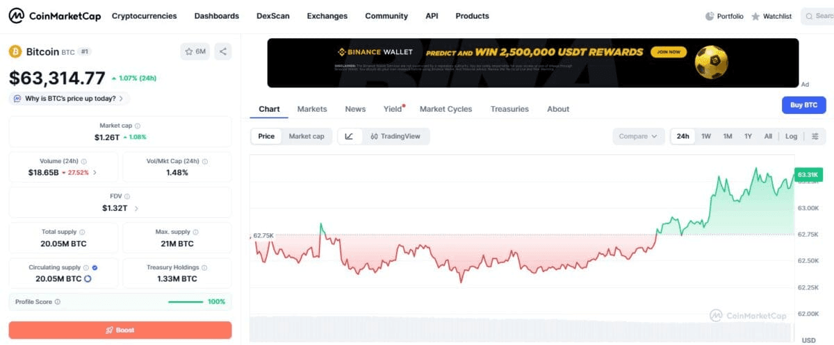
Task: Open the Portfolio pie-chart icon link
Action: [710, 16]
